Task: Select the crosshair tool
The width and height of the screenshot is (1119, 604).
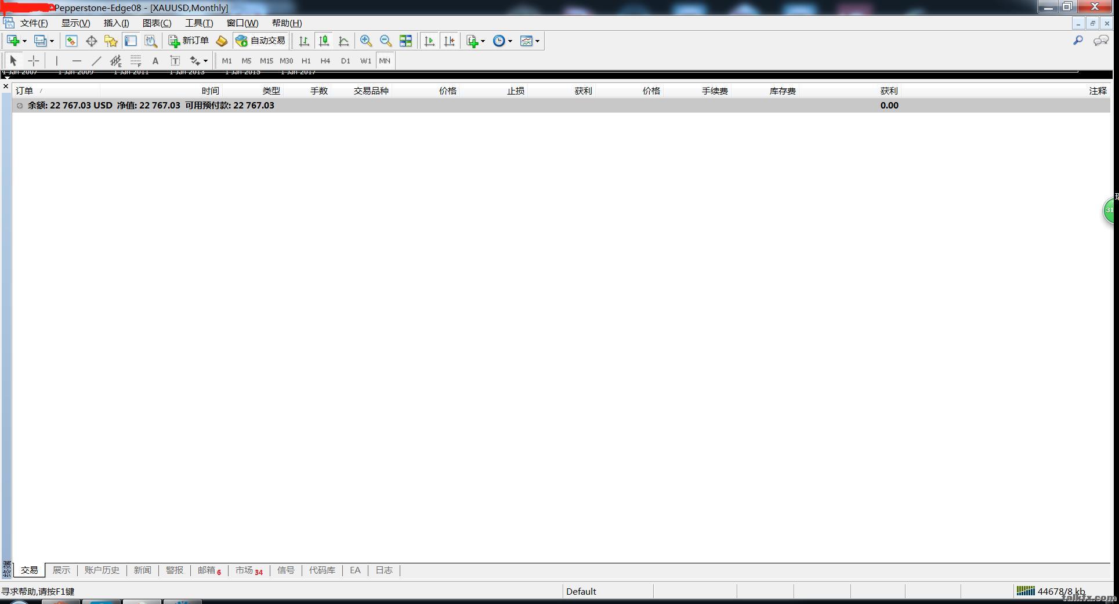Action: pos(34,60)
